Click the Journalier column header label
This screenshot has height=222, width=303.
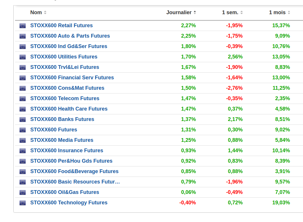coord(179,12)
